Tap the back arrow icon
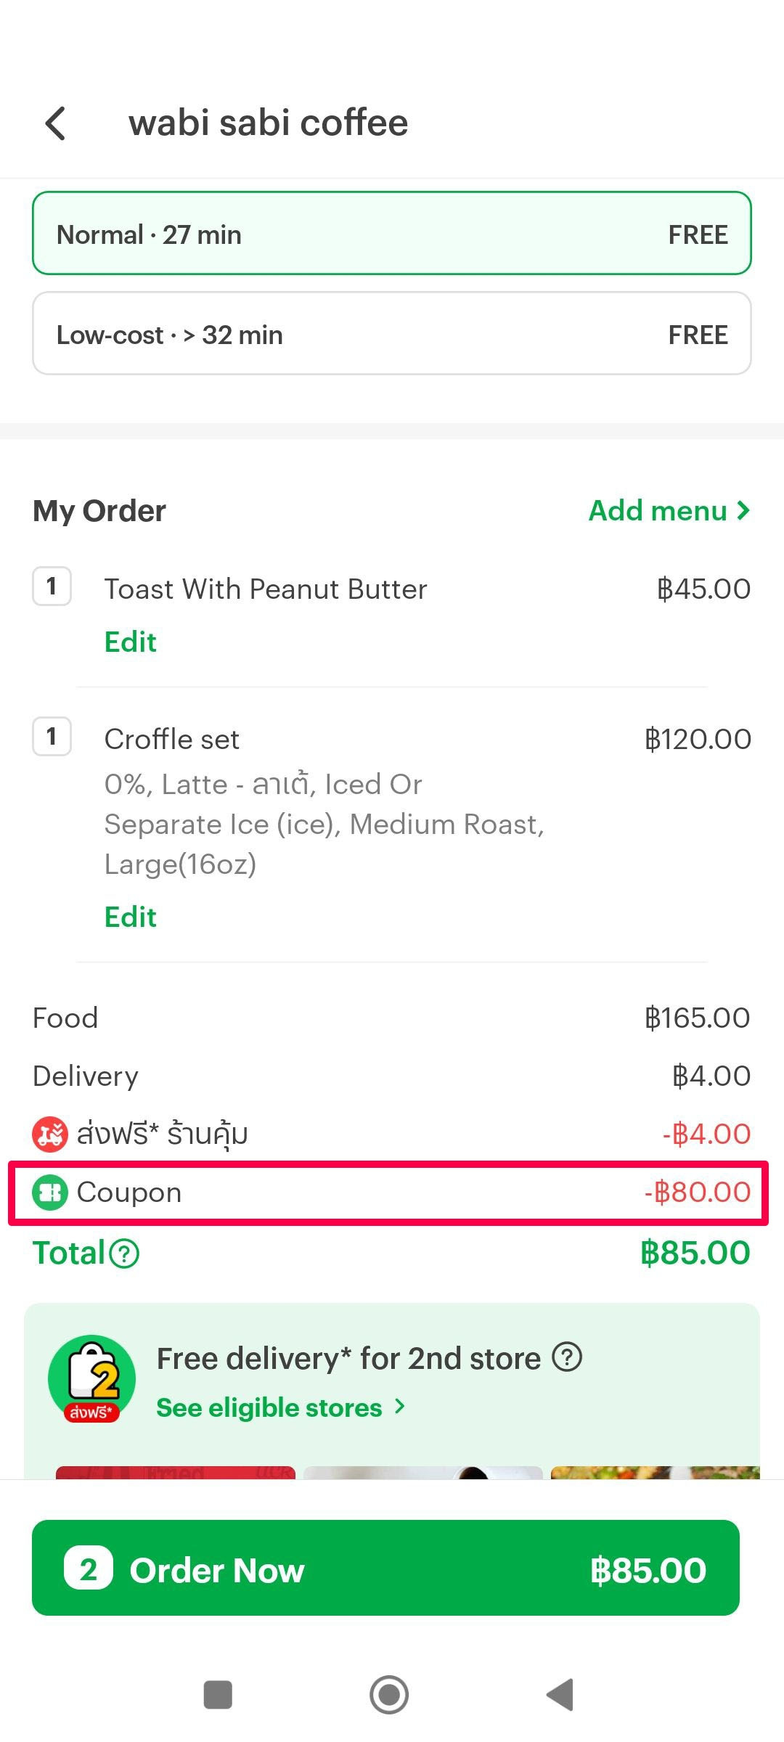Viewport: 784px width, 1742px height. pyautogui.click(x=56, y=123)
